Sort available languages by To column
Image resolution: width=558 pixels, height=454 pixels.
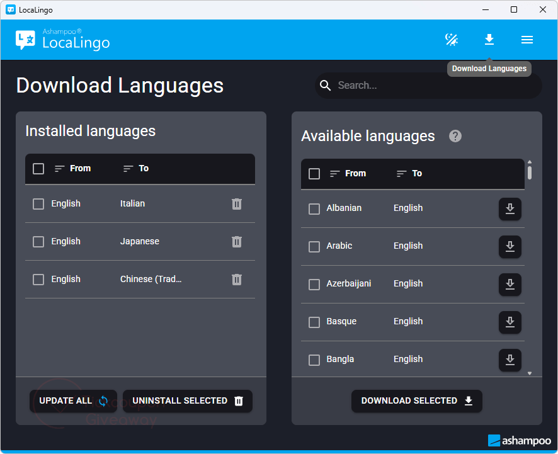pos(409,173)
